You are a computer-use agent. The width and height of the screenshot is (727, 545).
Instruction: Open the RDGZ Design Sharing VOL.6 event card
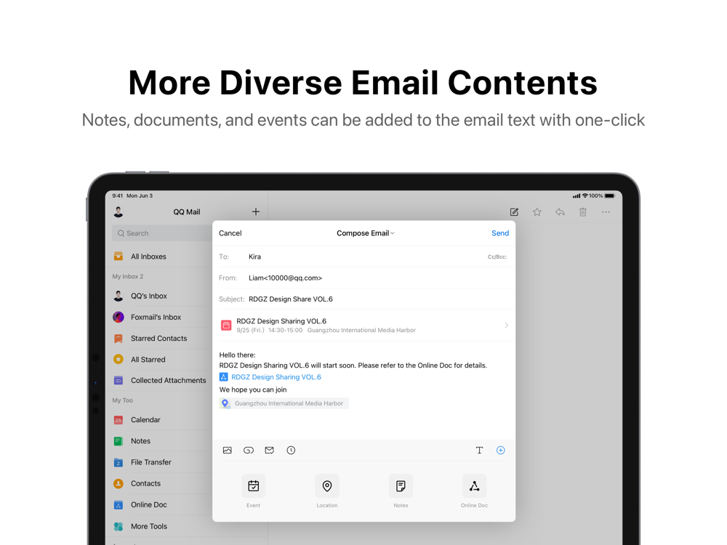point(364,326)
